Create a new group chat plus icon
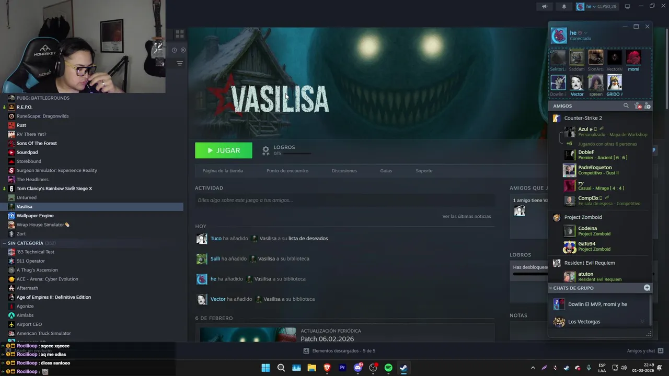Image resolution: width=669 pixels, height=376 pixels. [647, 288]
